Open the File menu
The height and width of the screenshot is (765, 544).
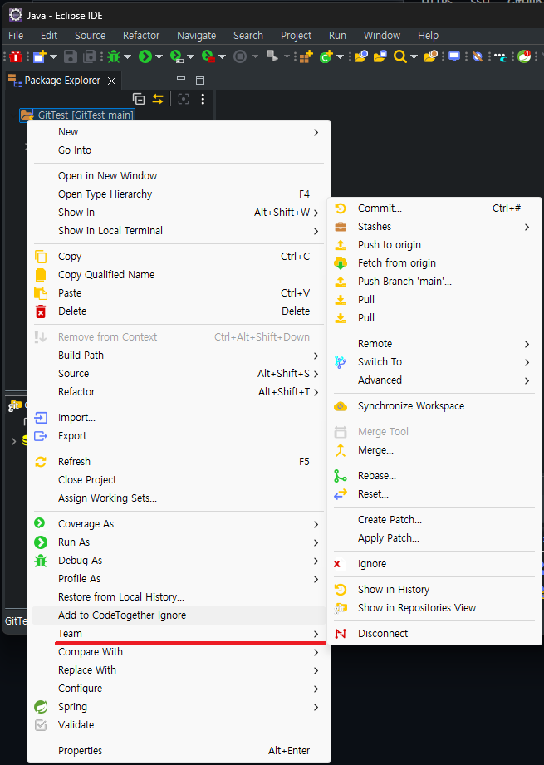[x=16, y=36]
